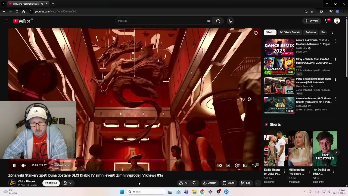Open options for Millie short
348x196 pixels.
[x=309, y=171]
